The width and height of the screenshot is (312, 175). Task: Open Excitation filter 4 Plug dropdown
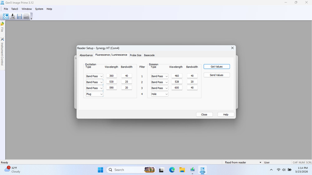(95, 94)
